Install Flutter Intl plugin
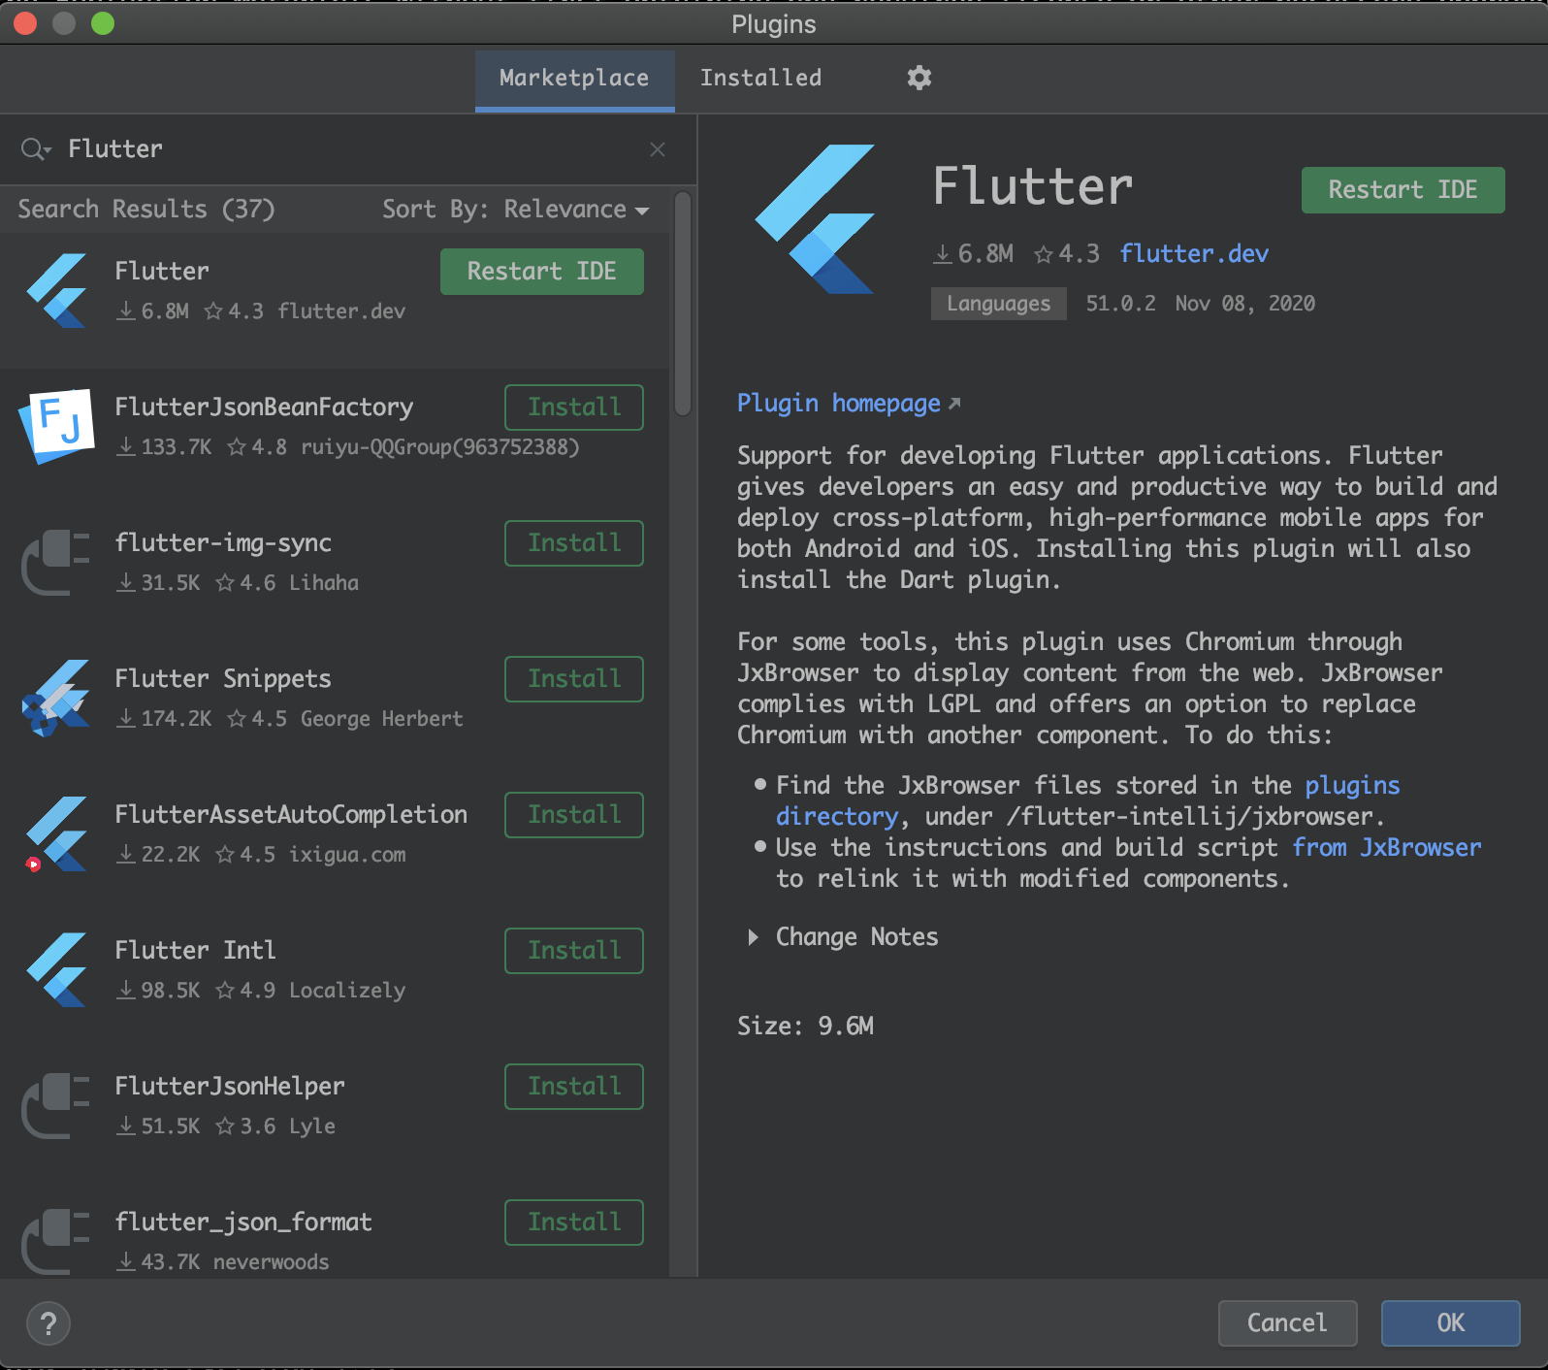This screenshot has height=1370, width=1548. point(574,951)
